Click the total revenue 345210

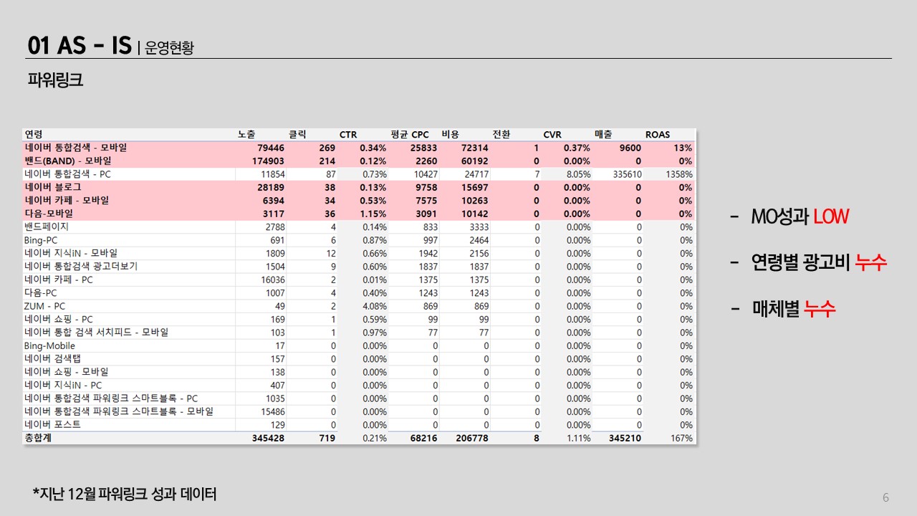click(x=625, y=438)
